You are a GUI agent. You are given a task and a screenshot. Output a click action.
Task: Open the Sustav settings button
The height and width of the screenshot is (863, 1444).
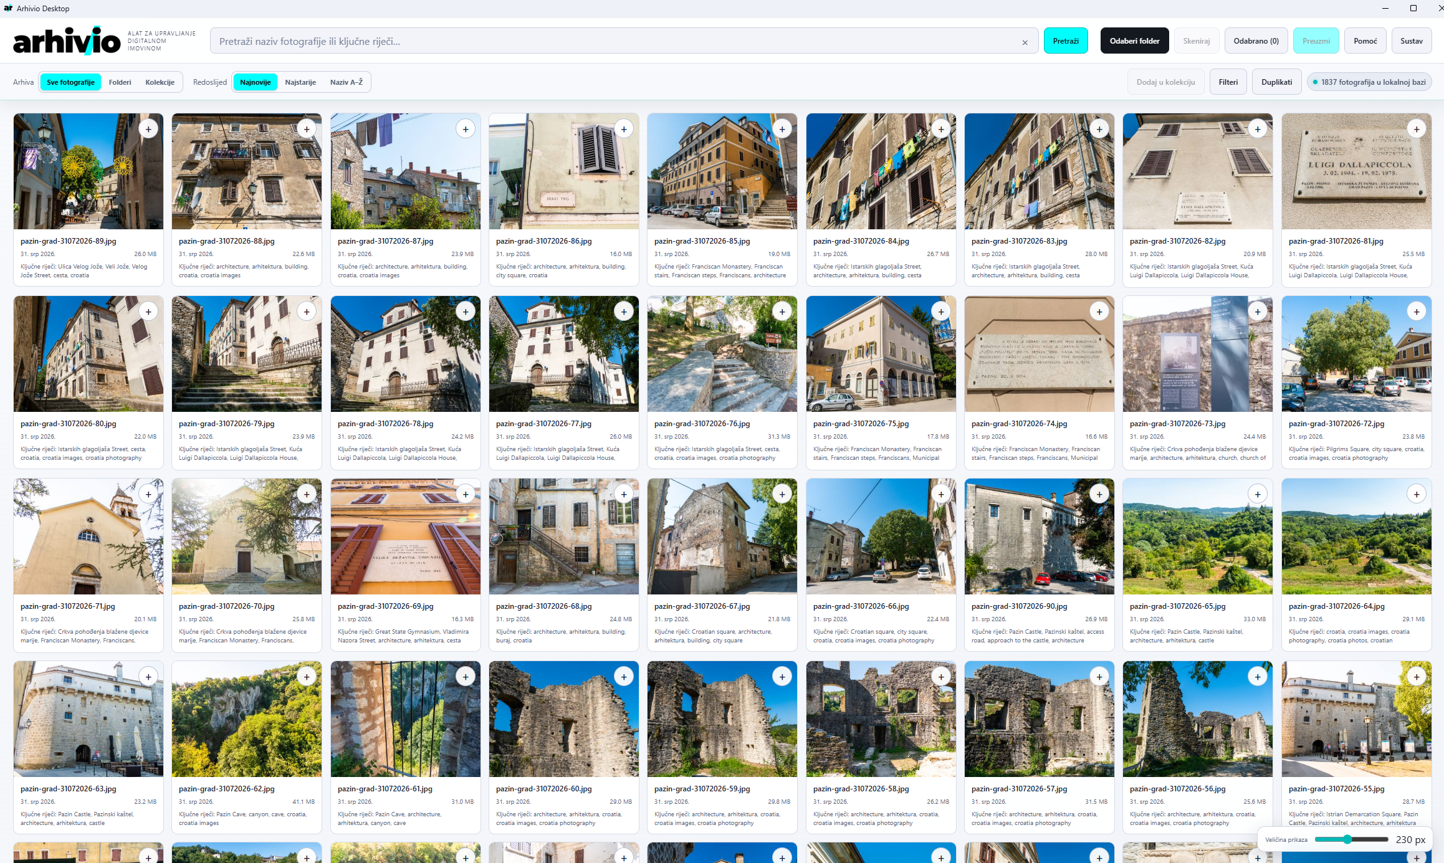[x=1412, y=41]
